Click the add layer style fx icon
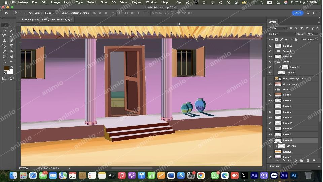The height and width of the screenshot is (182, 323). (284, 161)
